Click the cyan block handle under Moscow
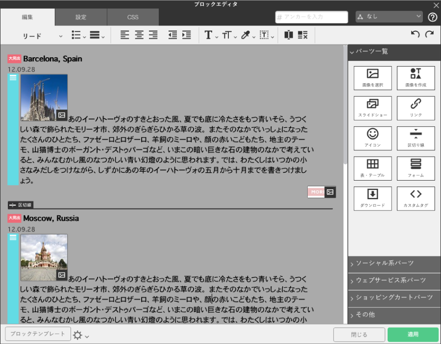Image resolution: width=441 pixels, height=344 pixels. pyautogui.click(x=13, y=278)
